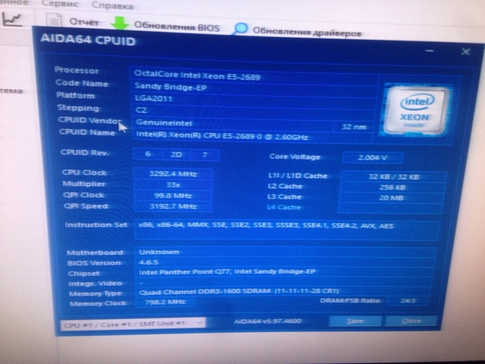Viewport: 485px width, 364px height.
Task: Open the Справка menu
Action: (112, 6)
